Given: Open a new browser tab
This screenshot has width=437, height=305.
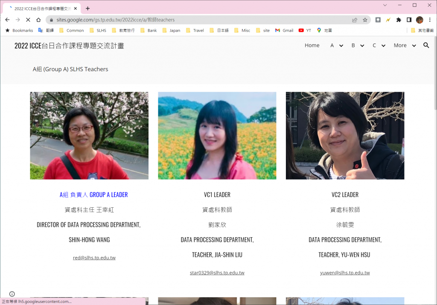Looking at the screenshot, I should coord(88,9).
